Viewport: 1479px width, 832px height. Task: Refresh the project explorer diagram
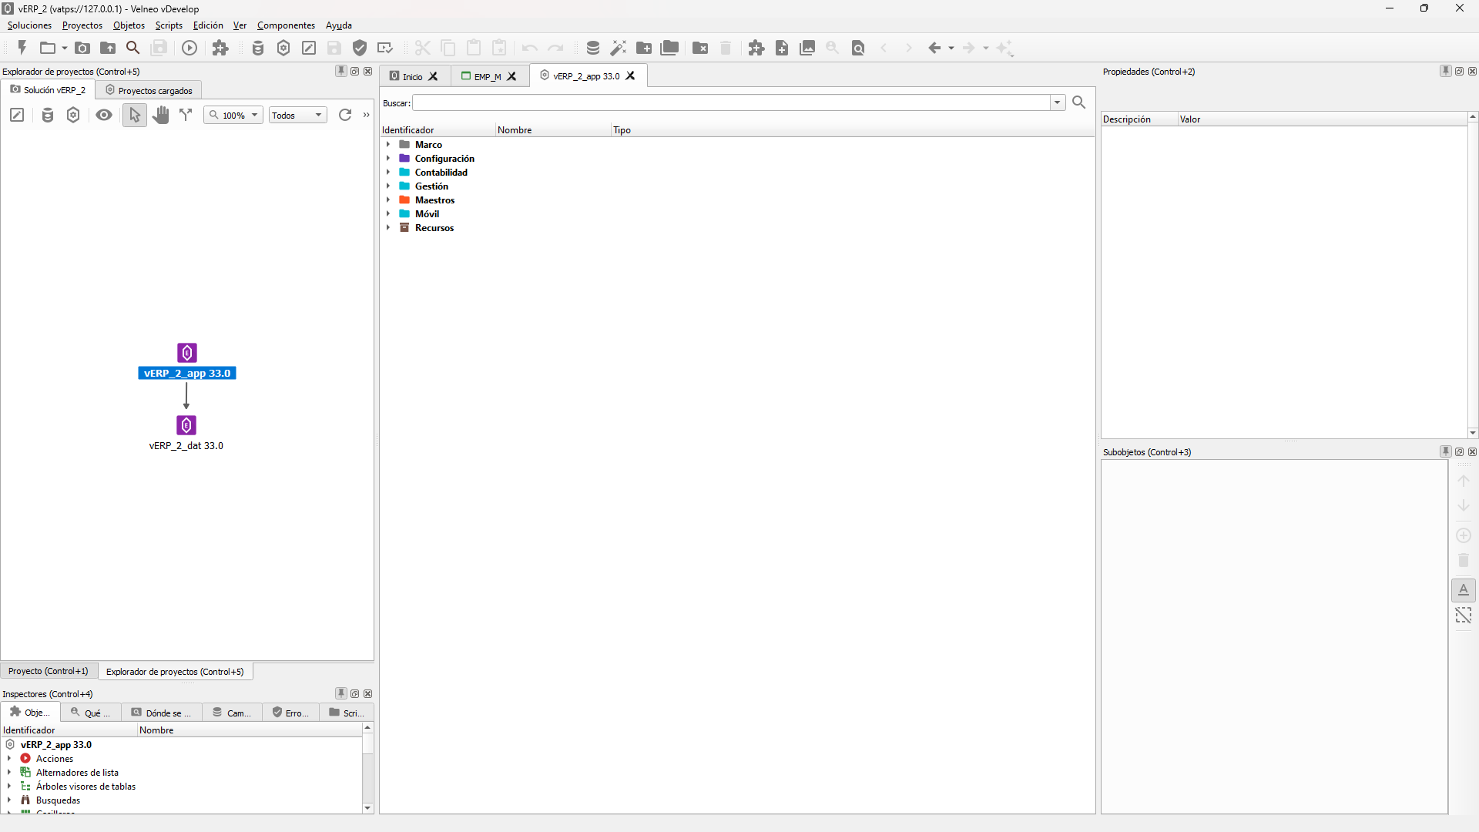(345, 115)
